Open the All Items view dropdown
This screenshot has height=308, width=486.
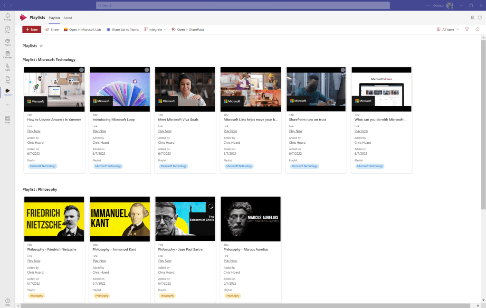(448, 29)
